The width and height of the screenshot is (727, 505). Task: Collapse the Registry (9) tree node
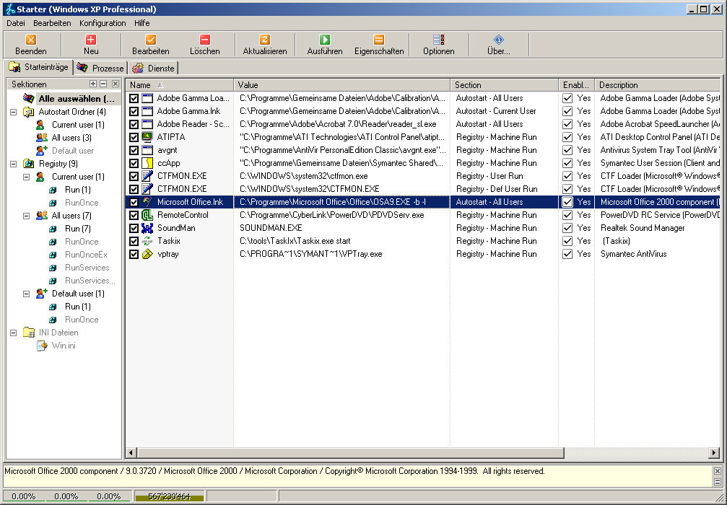(14, 164)
